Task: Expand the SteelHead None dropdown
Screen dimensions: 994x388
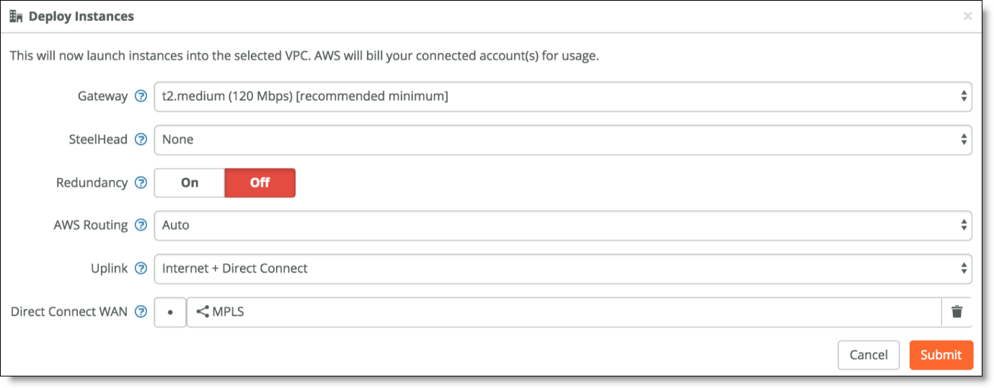Action: coord(563,140)
